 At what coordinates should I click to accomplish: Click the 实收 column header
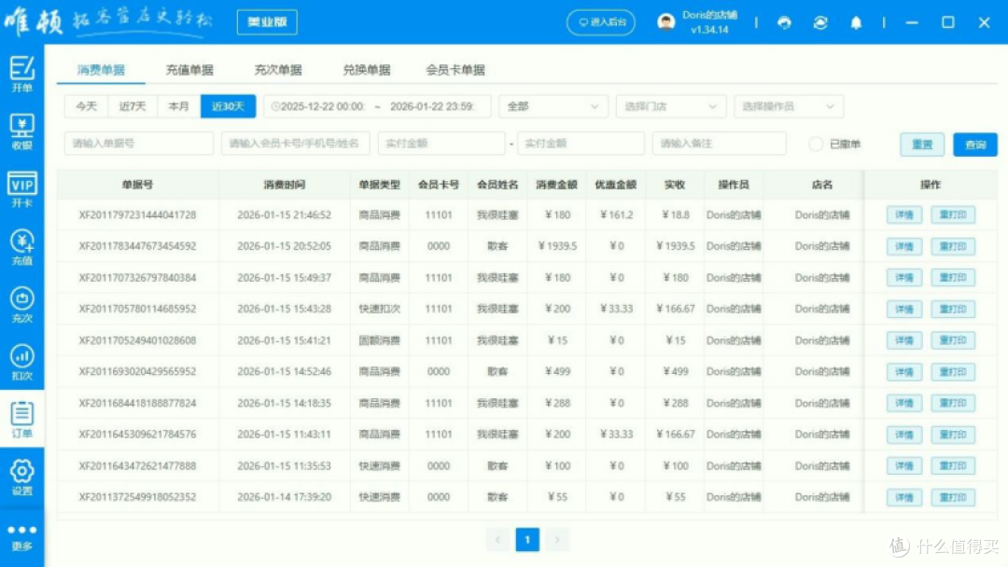click(x=675, y=185)
